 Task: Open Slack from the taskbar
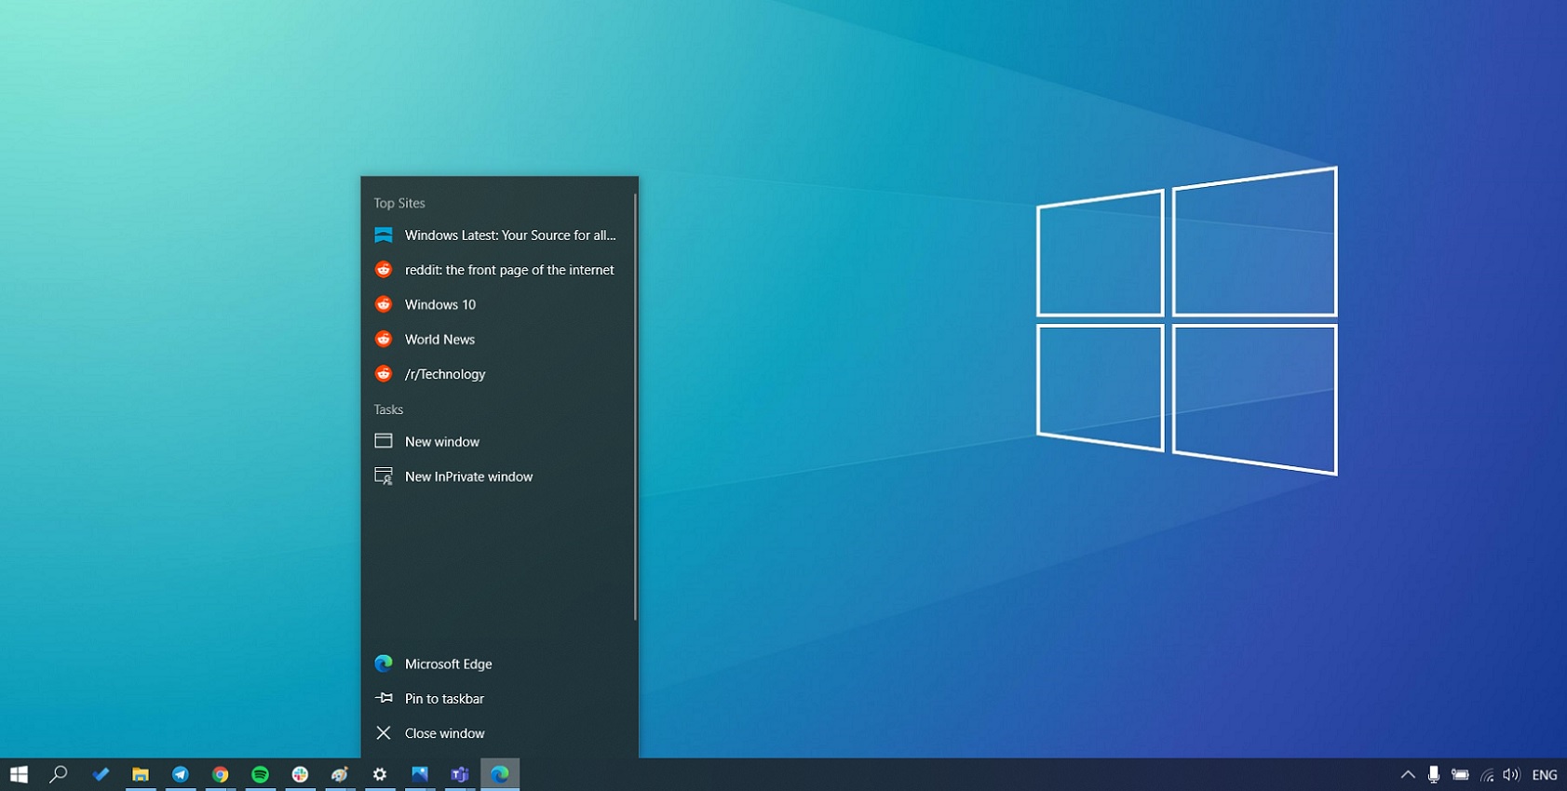[x=300, y=774]
